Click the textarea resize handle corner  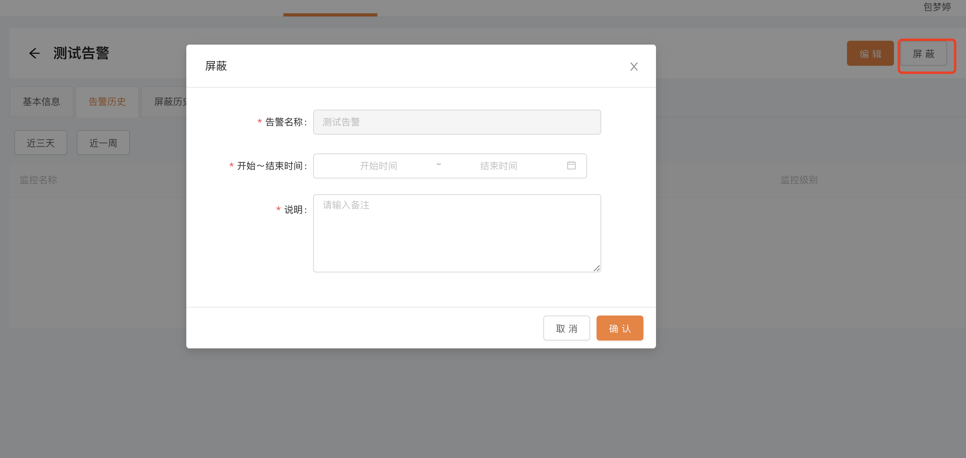pos(597,268)
